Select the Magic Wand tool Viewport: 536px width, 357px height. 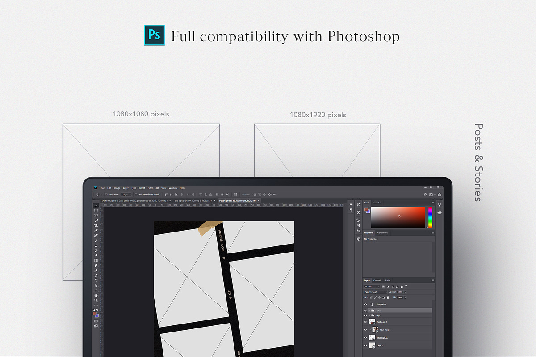[x=96, y=220]
